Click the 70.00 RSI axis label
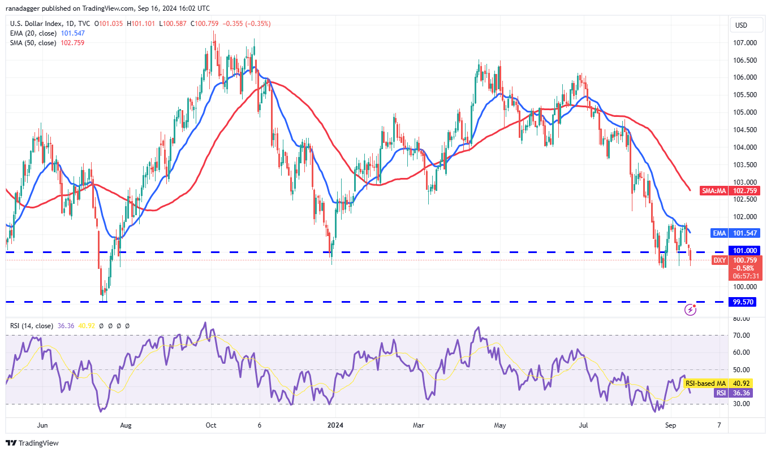771x453 pixels. [742, 336]
